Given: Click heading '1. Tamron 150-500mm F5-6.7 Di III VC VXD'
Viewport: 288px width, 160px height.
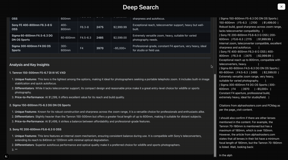Looking at the screenshot, I should (x=37, y=73).
